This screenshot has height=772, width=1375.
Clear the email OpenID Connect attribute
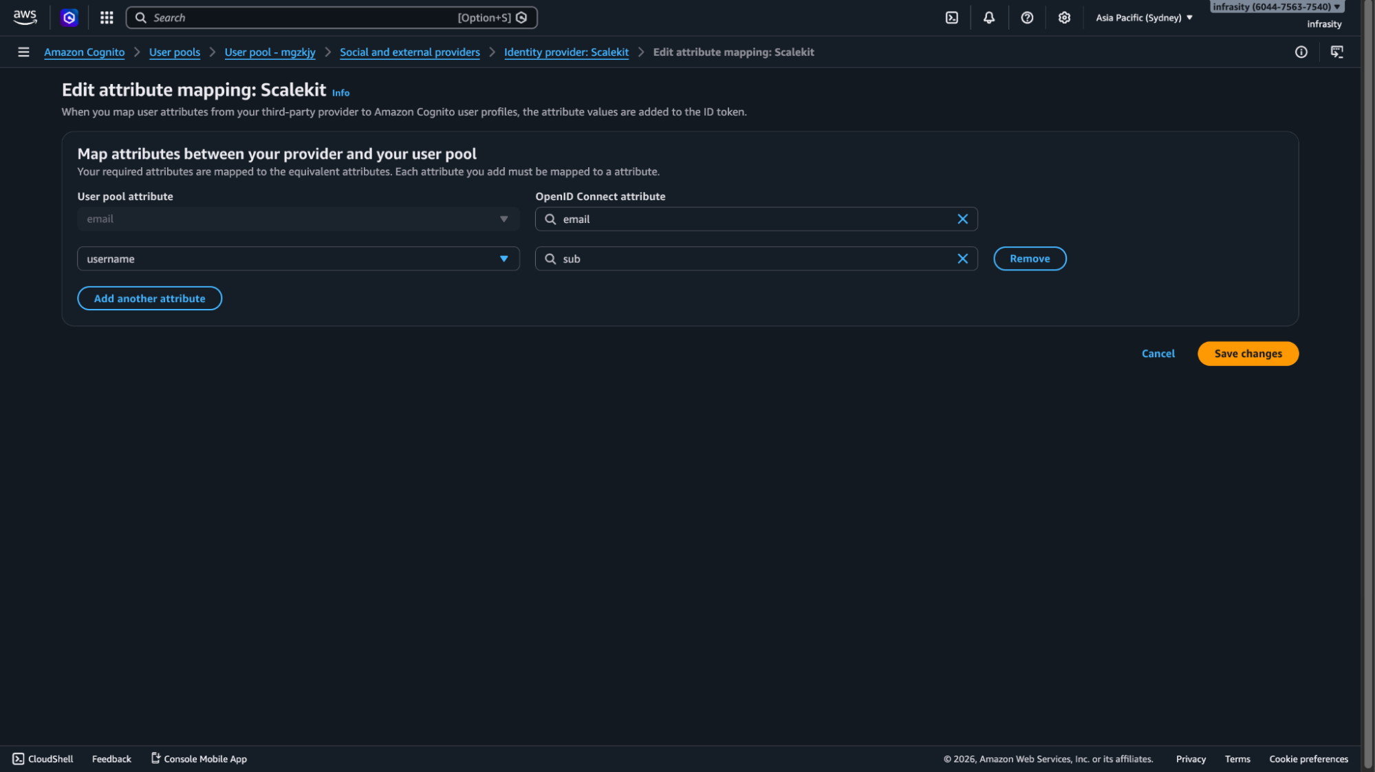[962, 219]
